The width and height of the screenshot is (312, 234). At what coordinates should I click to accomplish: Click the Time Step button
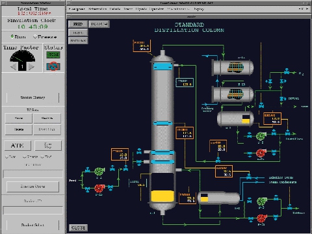48,146
